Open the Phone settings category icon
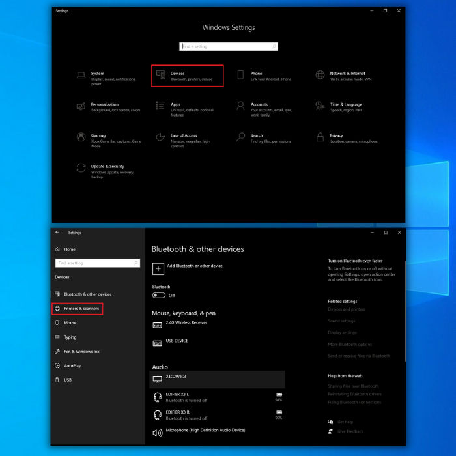 click(240, 75)
